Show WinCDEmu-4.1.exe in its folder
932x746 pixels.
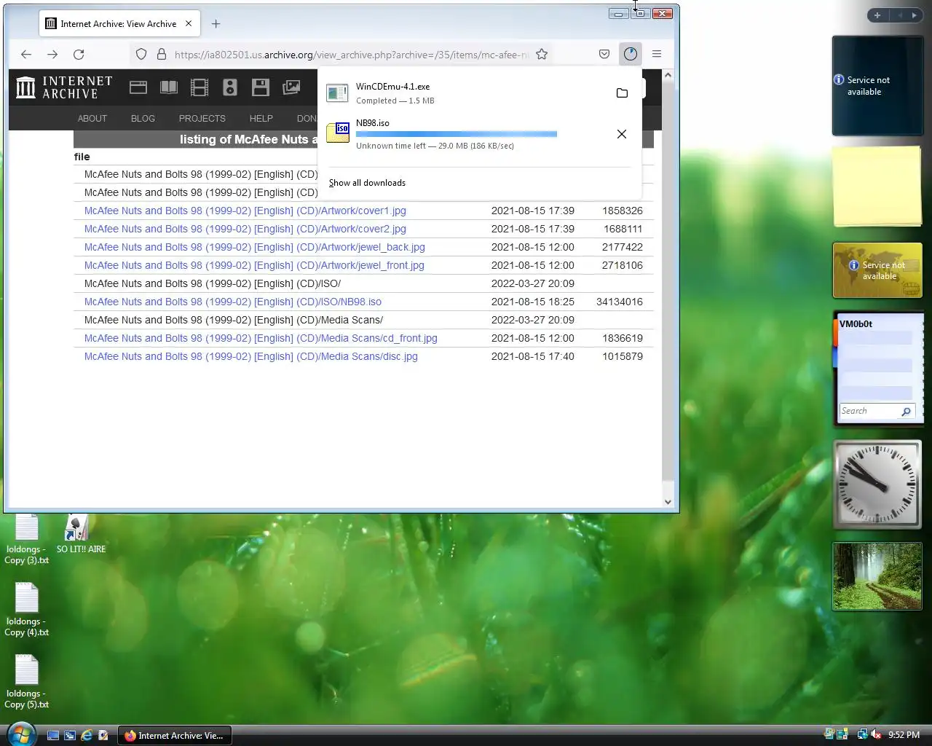pos(622,93)
